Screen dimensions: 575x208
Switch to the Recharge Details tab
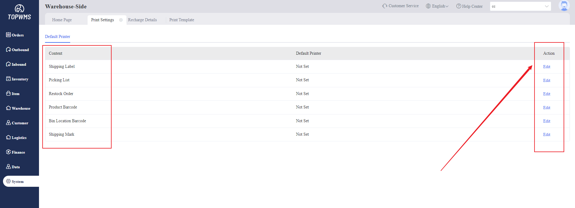(x=142, y=20)
